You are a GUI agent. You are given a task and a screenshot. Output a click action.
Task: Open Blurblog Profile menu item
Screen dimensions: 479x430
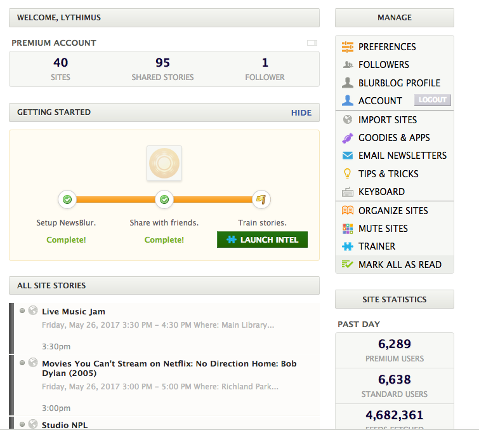pos(395,83)
